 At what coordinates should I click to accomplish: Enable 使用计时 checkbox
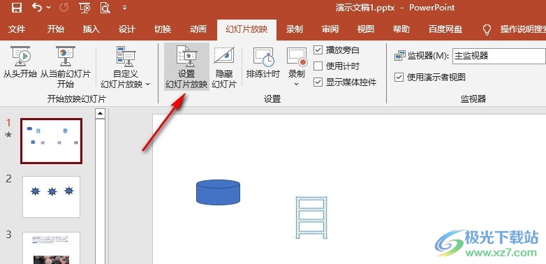tap(318, 66)
